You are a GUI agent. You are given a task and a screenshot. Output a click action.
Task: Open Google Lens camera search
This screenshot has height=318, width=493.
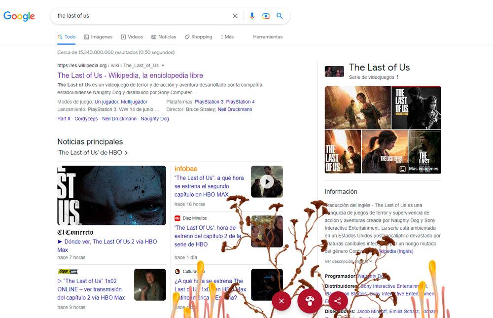266,16
